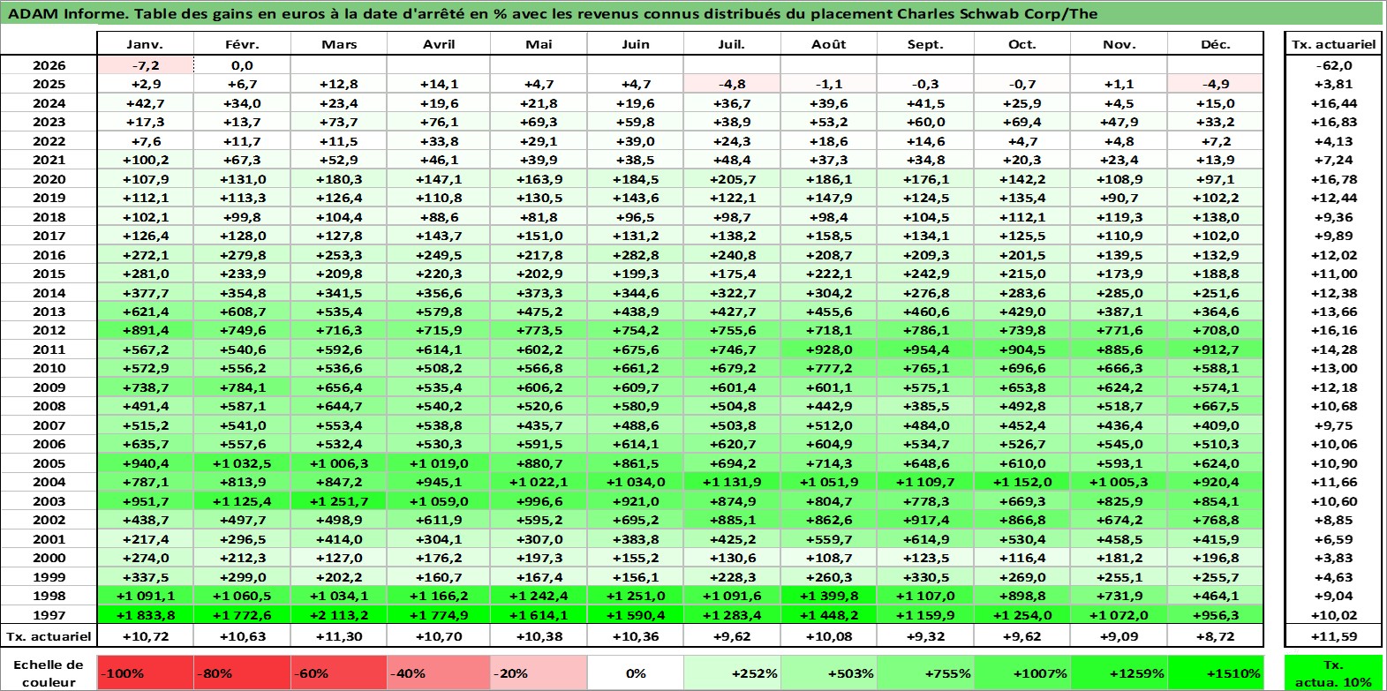Click the +1 152,0 cell in 2004
The width and height of the screenshot is (1387, 691).
1022,482
